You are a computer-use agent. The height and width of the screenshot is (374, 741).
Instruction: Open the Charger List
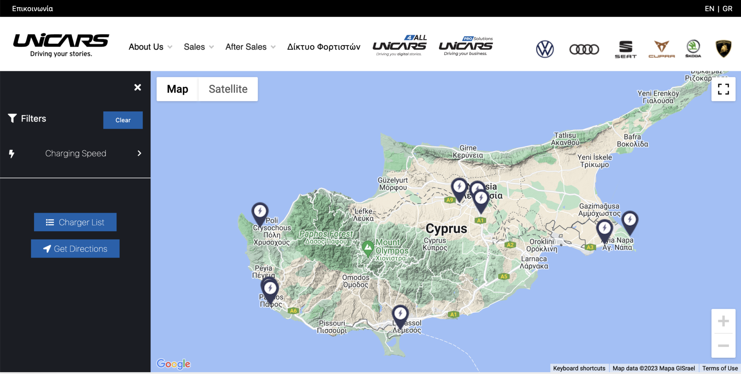coord(75,222)
